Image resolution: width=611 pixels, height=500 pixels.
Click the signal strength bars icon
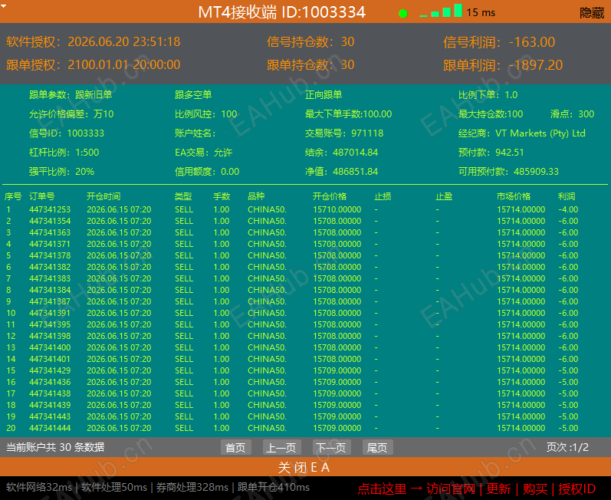click(441, 11)
